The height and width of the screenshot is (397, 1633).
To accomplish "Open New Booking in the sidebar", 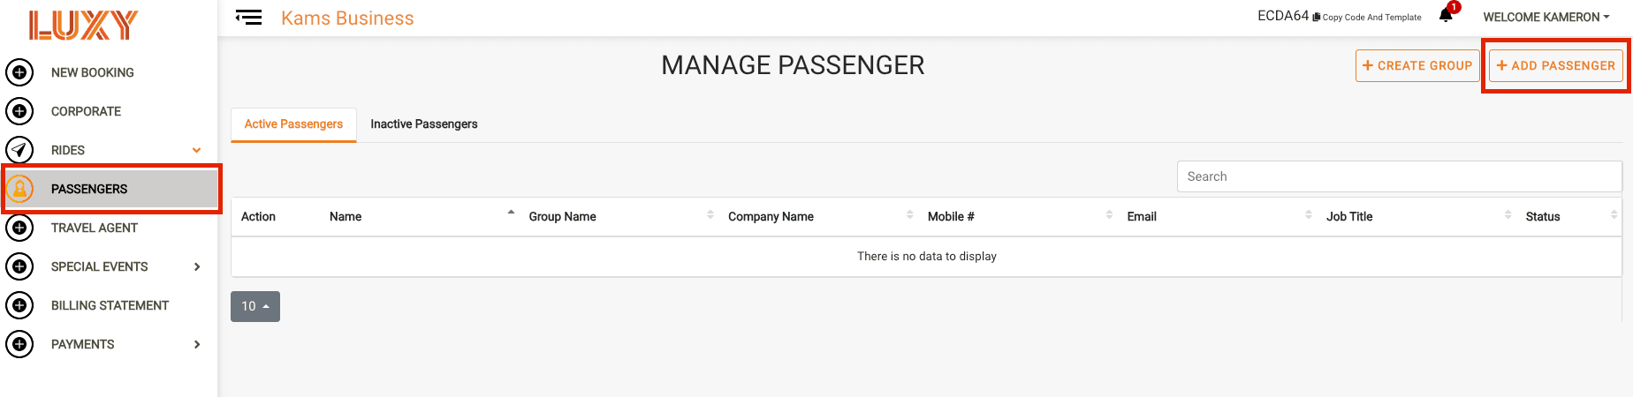I will pyautogui.click(x=93, y=72).
